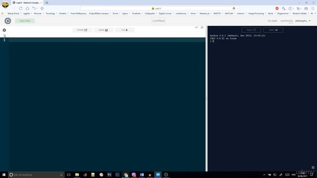The width and height of the screenshot is (317, 178).
Task: Click the repl.it logo icon
Action: (x=8, y=21)
